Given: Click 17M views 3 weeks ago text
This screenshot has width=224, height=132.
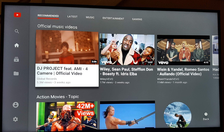Looking at the screenshot, I should (x=115, y=82).
